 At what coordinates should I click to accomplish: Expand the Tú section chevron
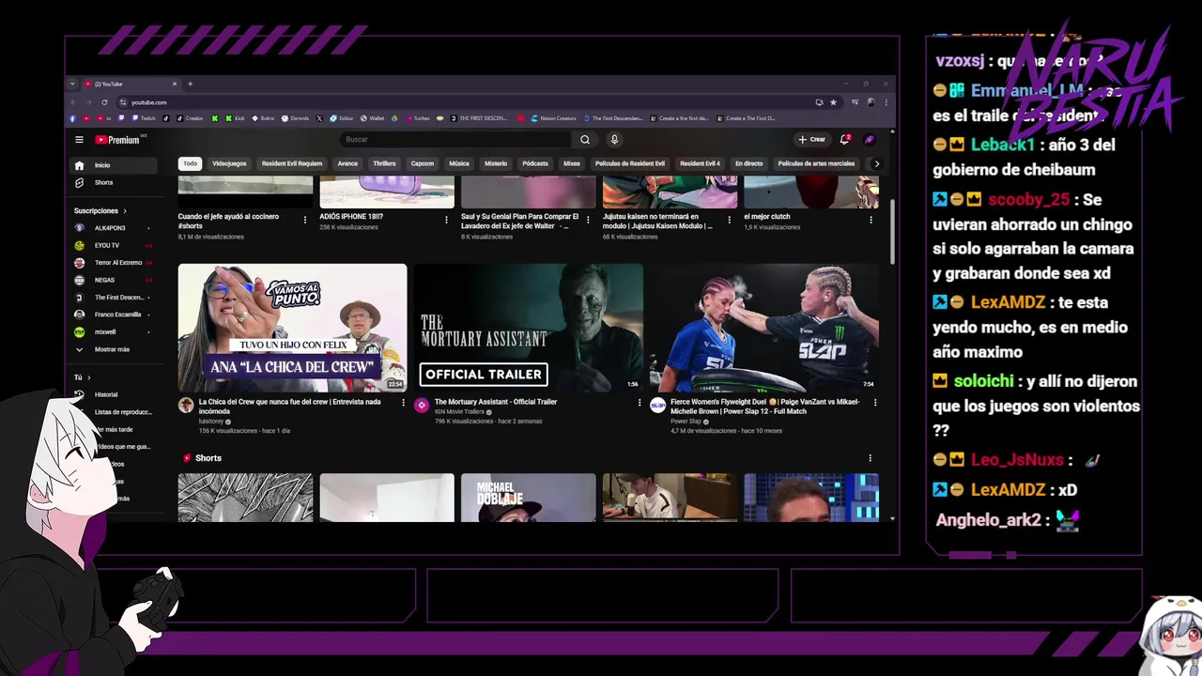pyautogui.click(x=88, y=377)
